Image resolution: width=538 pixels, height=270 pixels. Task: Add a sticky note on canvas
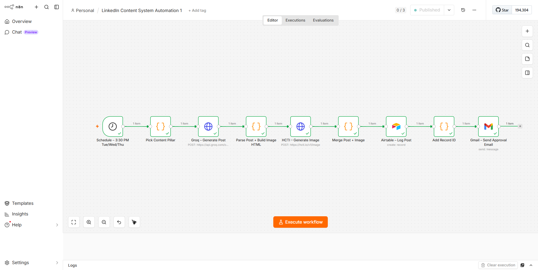pos(527,59)
